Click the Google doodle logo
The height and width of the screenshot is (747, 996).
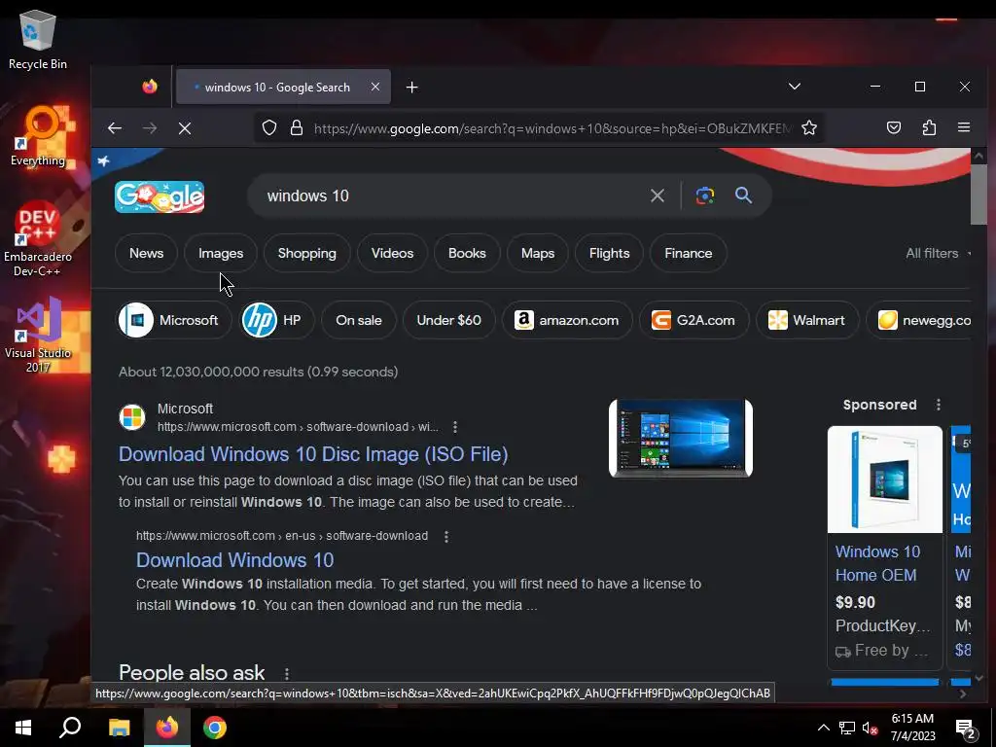coord(160,196)
